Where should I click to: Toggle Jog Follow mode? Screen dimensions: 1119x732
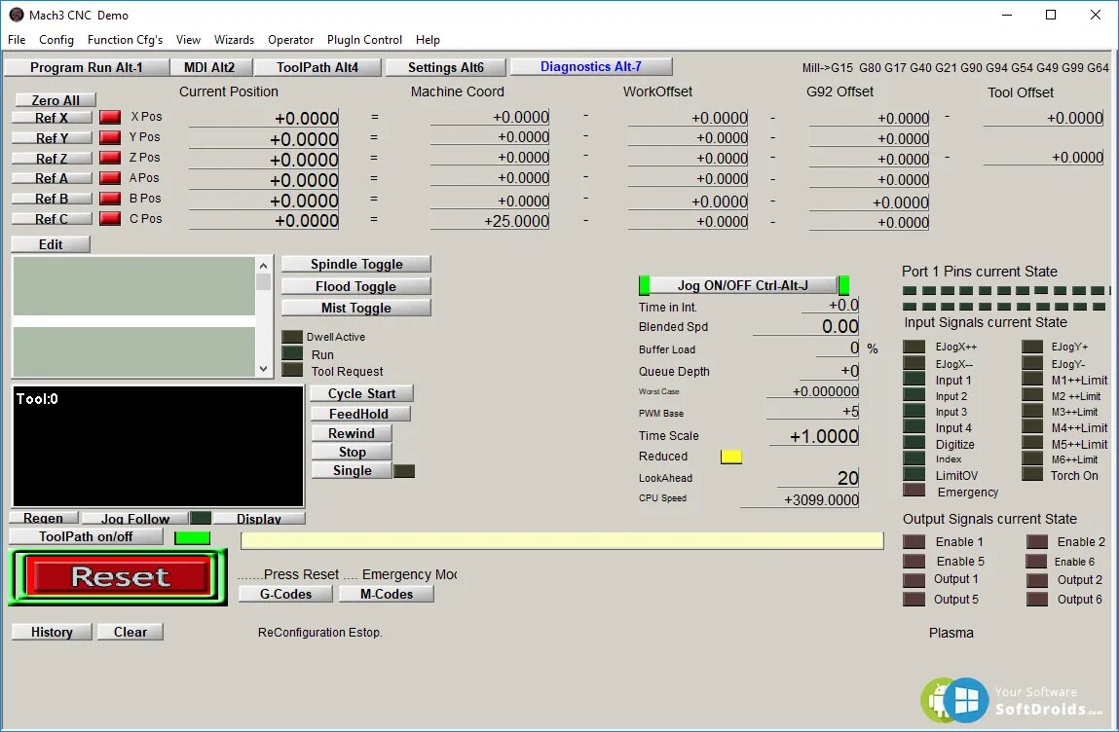tap(134, 519)
